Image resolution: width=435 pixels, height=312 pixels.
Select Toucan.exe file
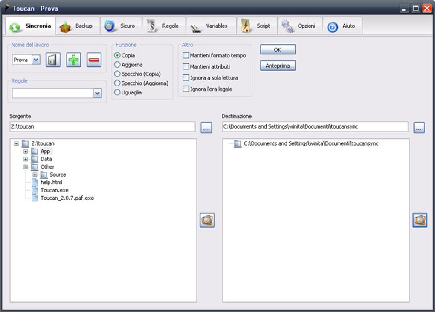(x=55, y=190)
